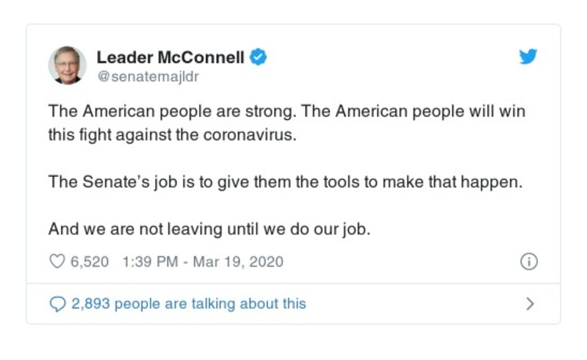Open the Leader McConnell display name
This screenshot has height=360, width=587.
point(170,57)
